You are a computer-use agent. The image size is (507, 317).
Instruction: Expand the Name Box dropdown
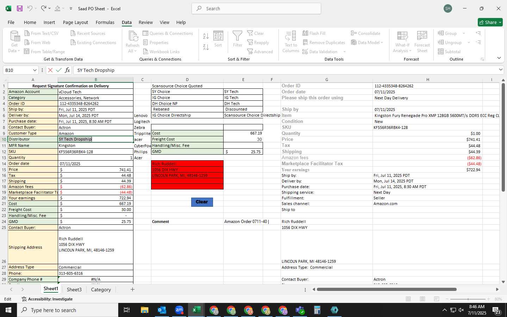(35, 70)
